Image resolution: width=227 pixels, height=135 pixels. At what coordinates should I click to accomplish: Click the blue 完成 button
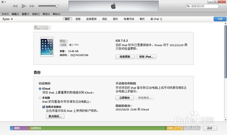[220, 19]
